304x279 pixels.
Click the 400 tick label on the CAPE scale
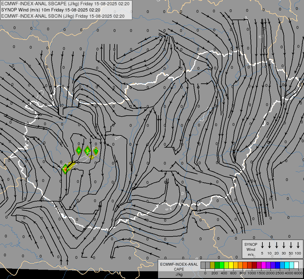pos(224,273)
